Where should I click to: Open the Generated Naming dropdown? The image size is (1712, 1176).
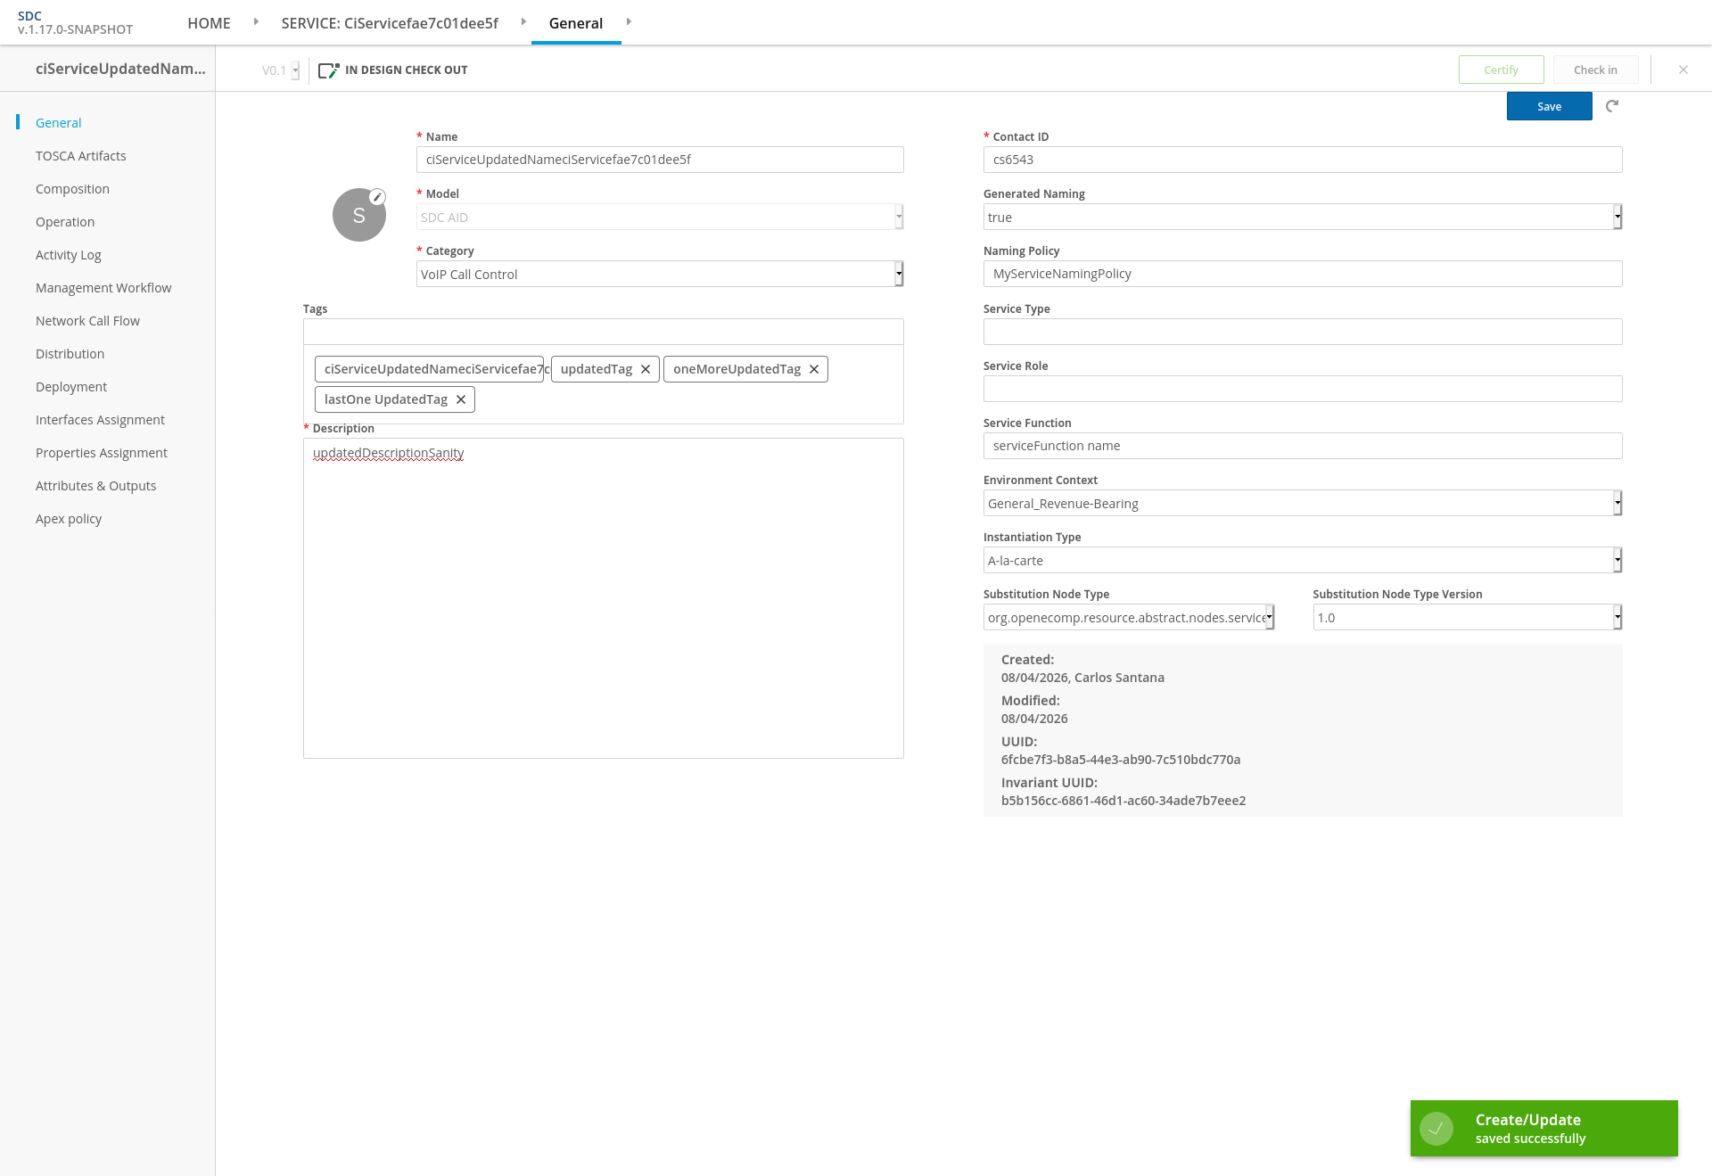[1303, 217]
